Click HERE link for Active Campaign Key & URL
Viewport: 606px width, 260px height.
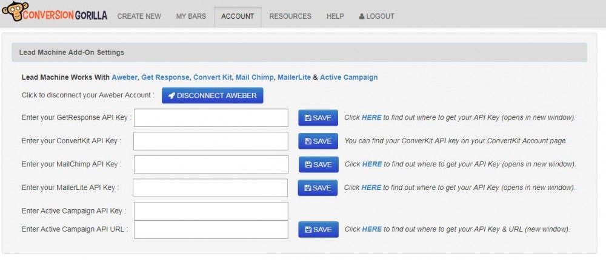[x=372, y=229]
